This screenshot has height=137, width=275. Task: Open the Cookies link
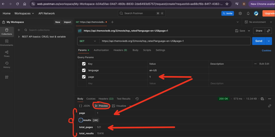pyautogui.click(x=266, y=50)
